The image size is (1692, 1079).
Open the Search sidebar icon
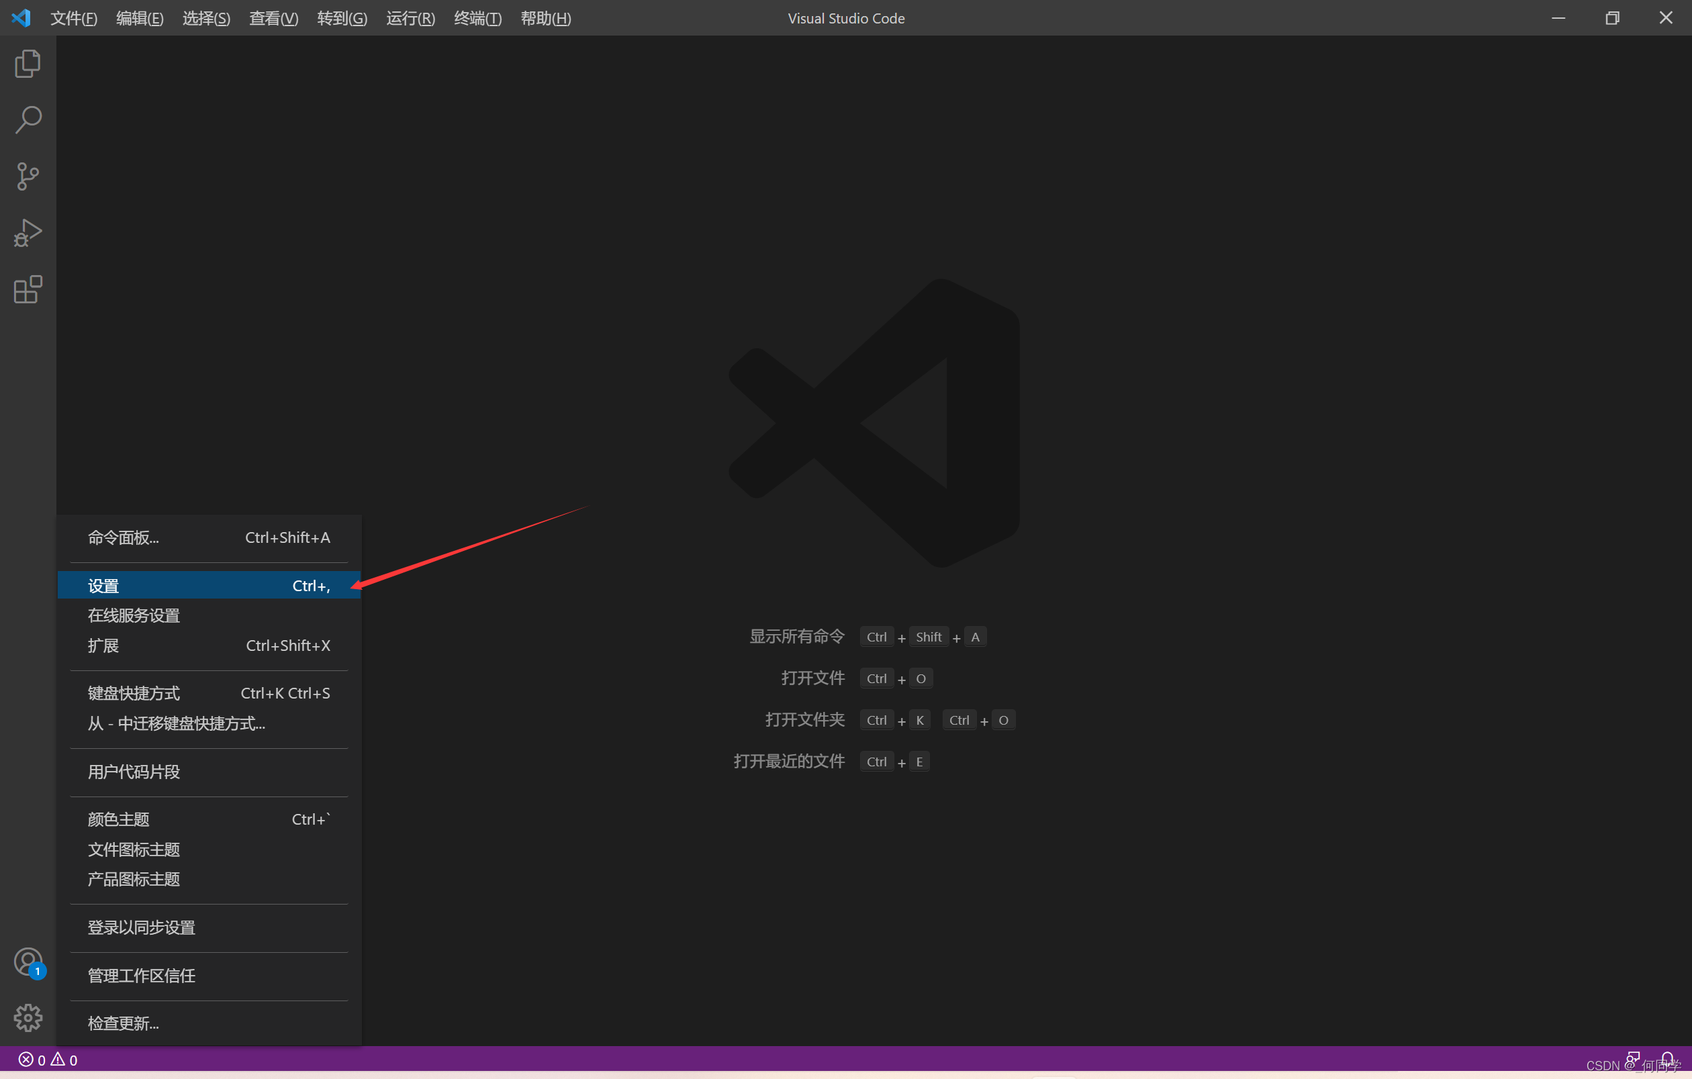(28, 120)
